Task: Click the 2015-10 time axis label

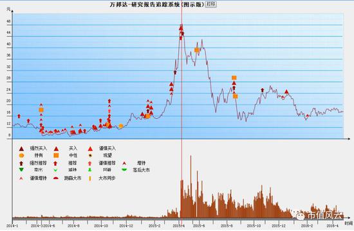Action: [254, 226]
